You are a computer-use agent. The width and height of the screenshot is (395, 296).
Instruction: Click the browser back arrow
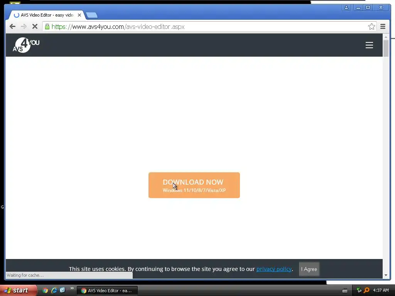click(12, 27)
